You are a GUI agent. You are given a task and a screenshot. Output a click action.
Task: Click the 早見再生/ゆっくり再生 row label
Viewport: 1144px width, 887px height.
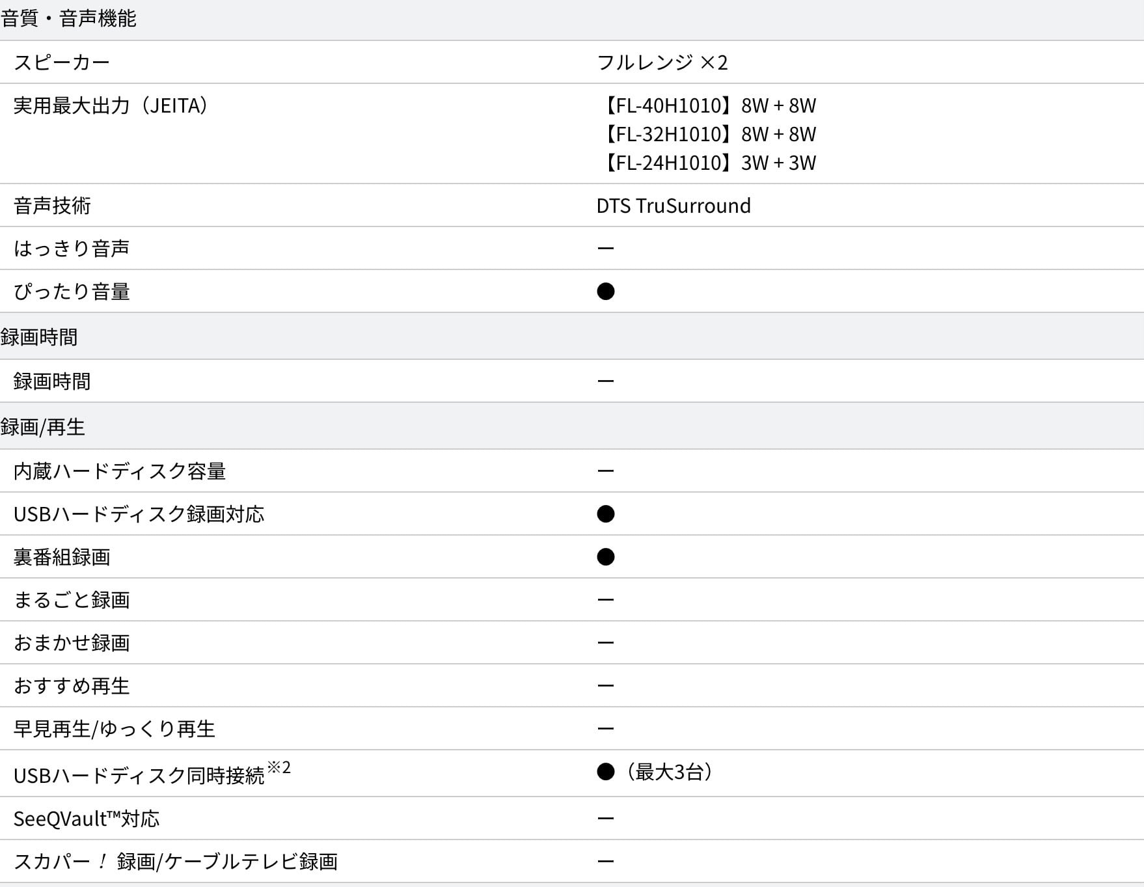(115, 728)
